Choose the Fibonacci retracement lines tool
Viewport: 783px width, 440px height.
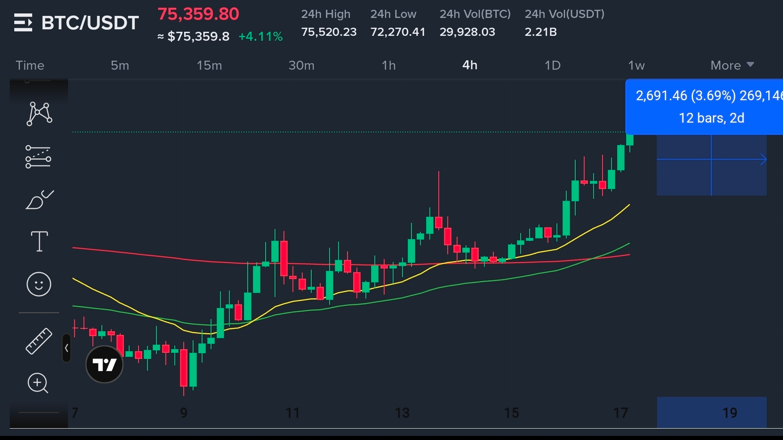38,157
